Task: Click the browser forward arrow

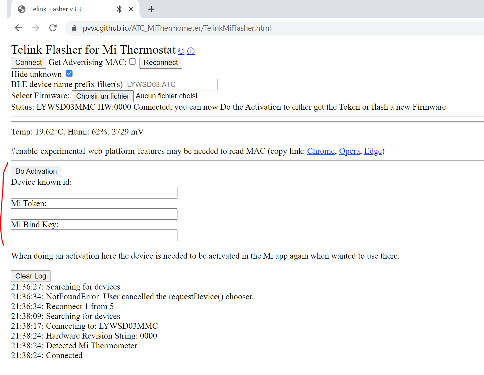Action: pyautogui.click(x=36, y=28)
